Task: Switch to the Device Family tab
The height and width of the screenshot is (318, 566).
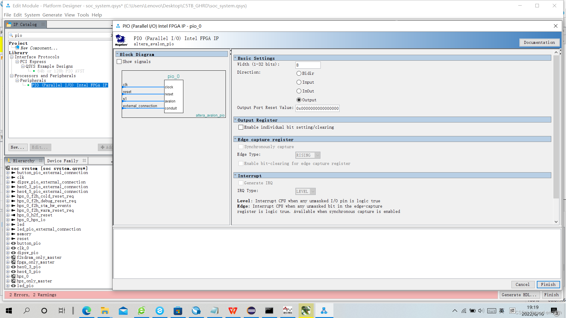Action: pos(62,161)
